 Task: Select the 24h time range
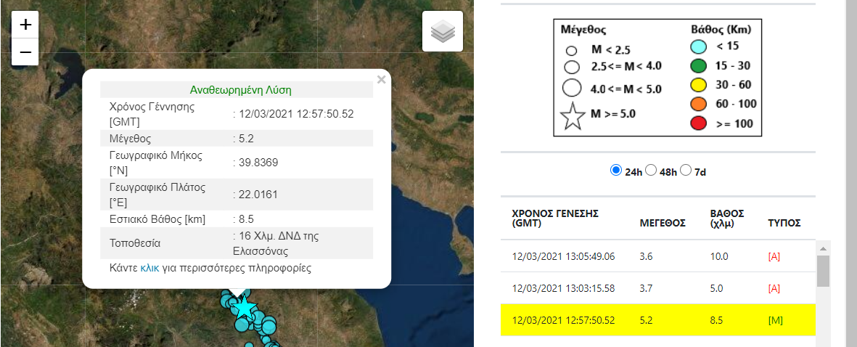(616, 170)
